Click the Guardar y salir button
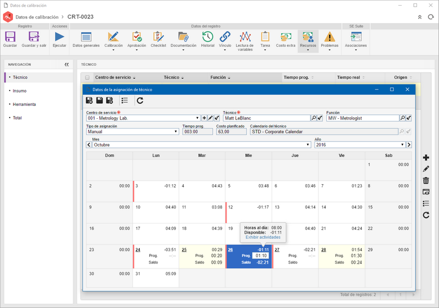 (34, 39)
